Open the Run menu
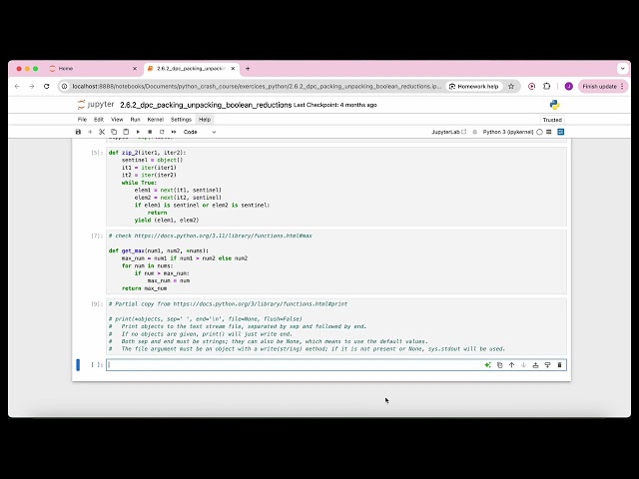The image size is (639, 479). pos(135,120)
